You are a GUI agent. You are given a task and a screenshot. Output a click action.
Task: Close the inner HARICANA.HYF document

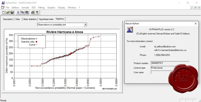[x=199, y=8]
